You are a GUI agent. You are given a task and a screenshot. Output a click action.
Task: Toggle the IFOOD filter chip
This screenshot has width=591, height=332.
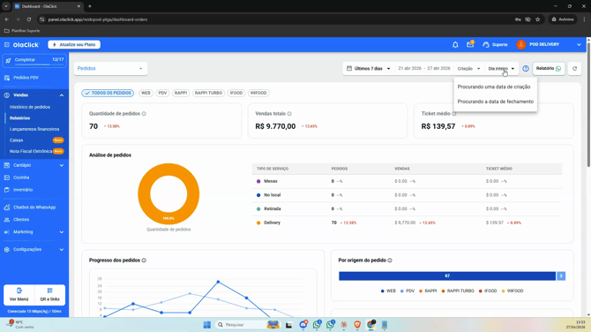coord(236,93)
